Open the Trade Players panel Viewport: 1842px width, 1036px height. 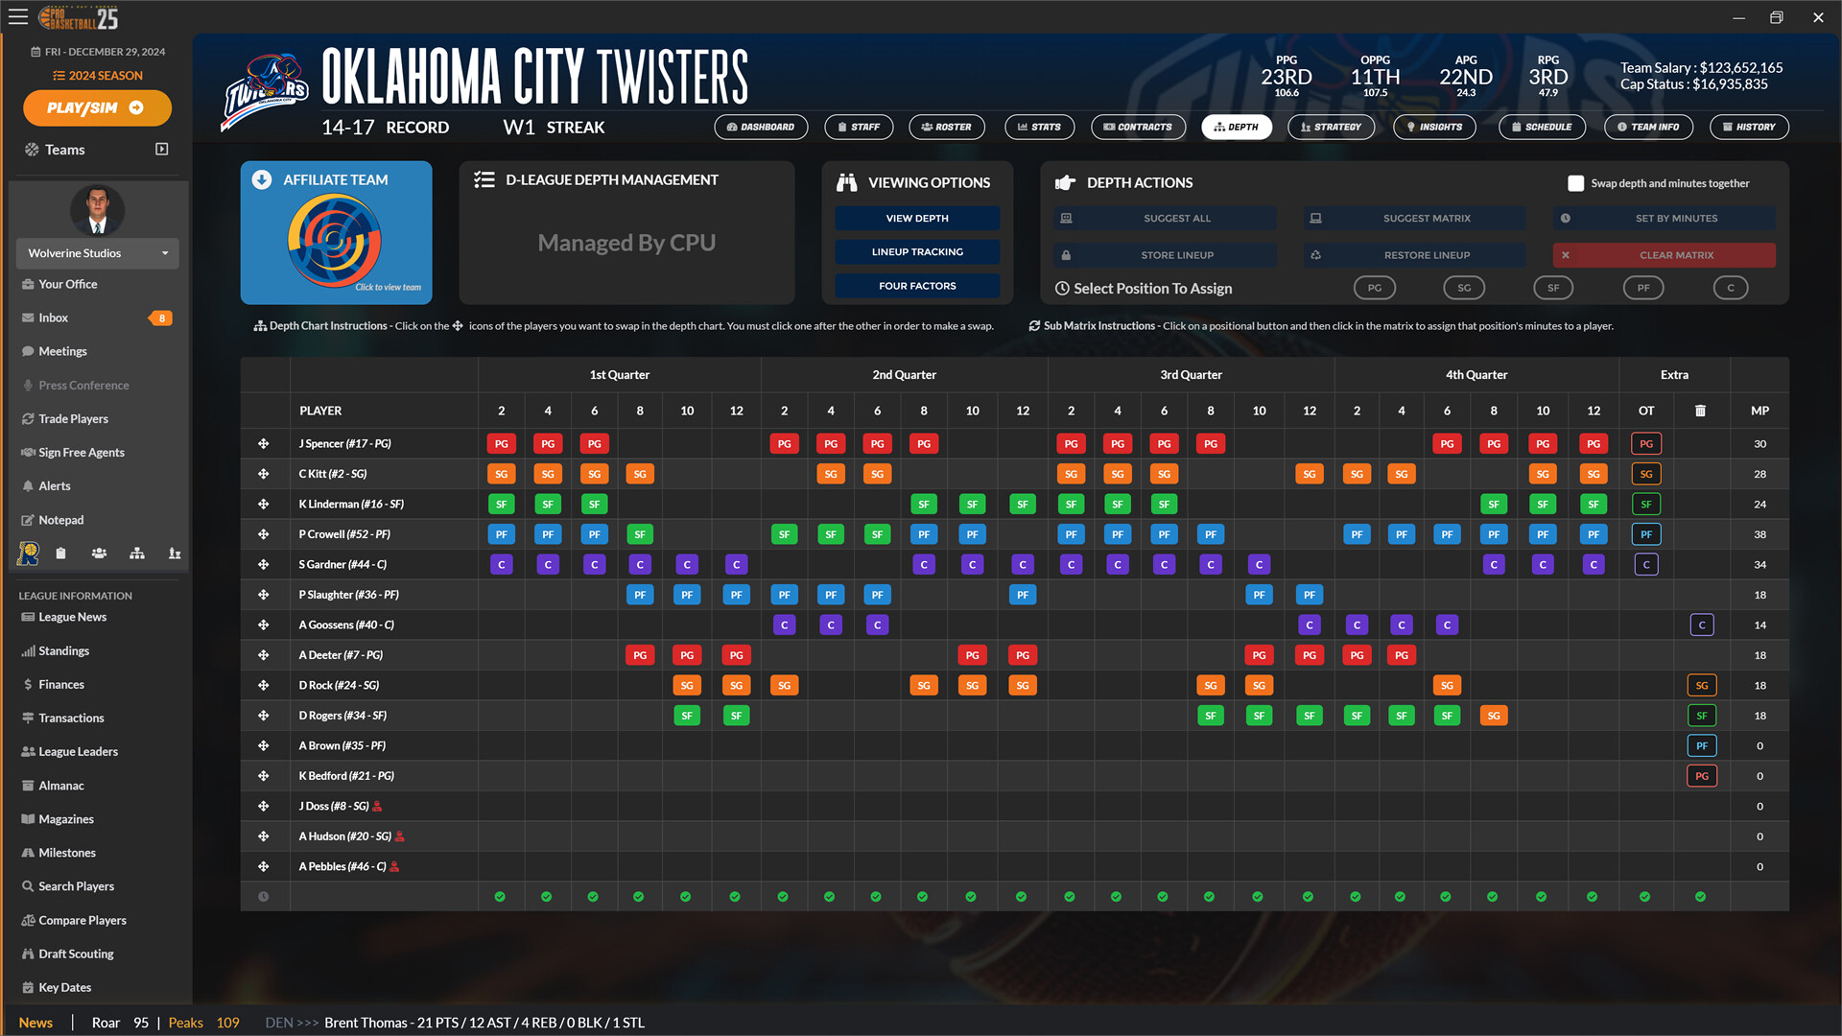(72, 418)
